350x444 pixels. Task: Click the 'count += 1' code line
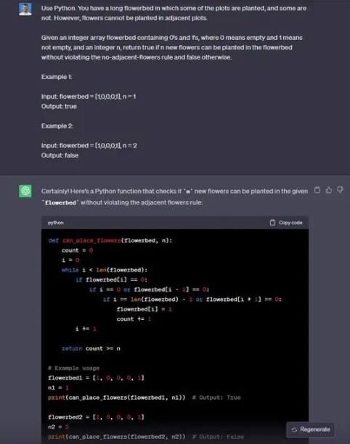[134, 319]
